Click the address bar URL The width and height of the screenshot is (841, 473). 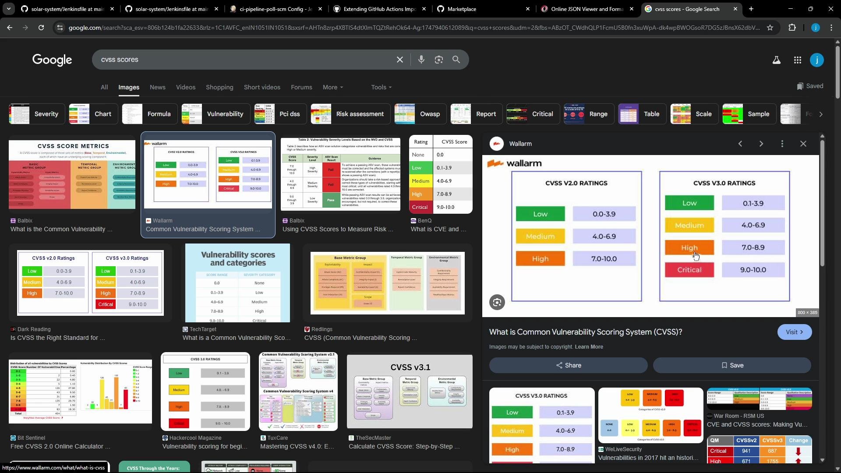414,28
